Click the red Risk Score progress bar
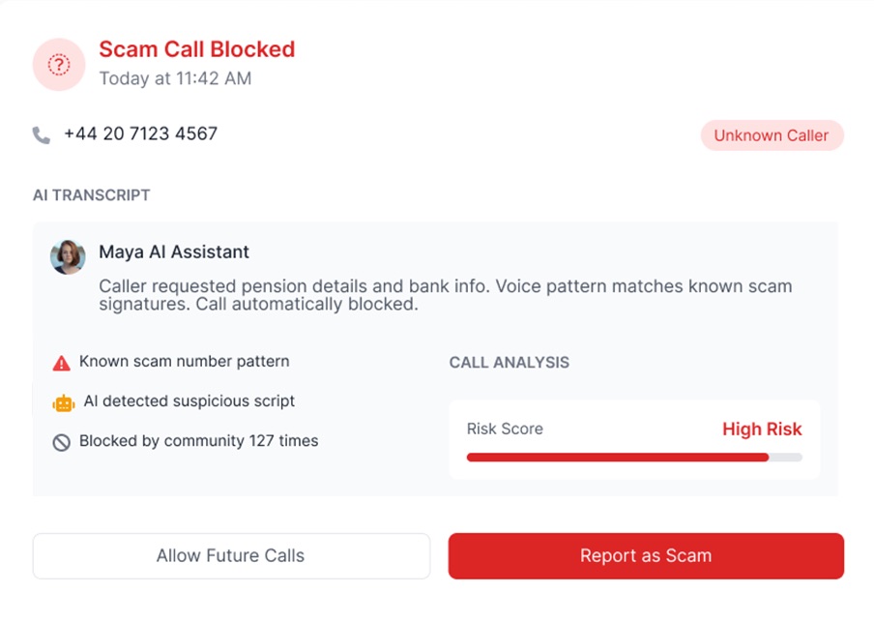Image resolution: width=874 pixels, height=622 pixels. point(617,456)
